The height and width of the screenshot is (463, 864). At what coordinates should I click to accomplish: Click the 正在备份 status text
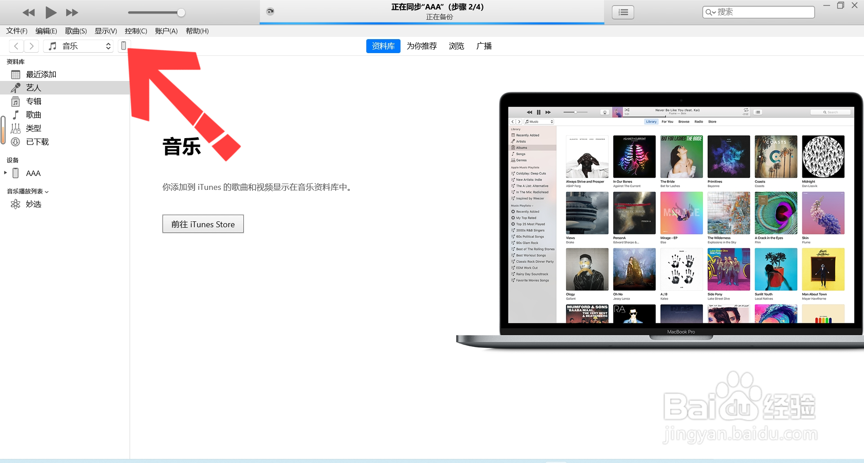point(440,17)
